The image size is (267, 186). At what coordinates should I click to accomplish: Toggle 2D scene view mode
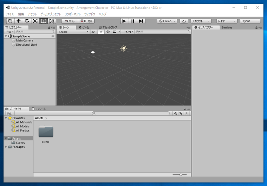tap(93, 32)
